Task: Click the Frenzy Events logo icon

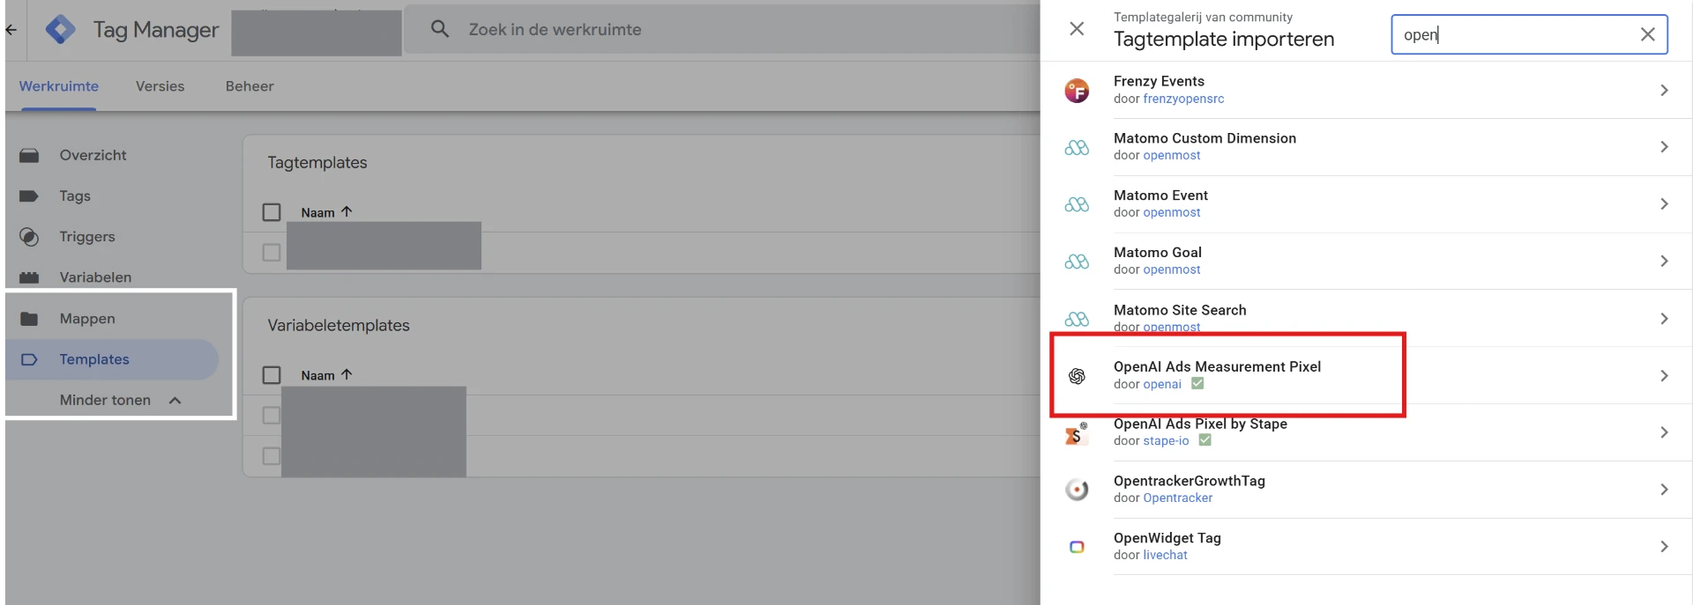Action: (x=1077, y=90)
